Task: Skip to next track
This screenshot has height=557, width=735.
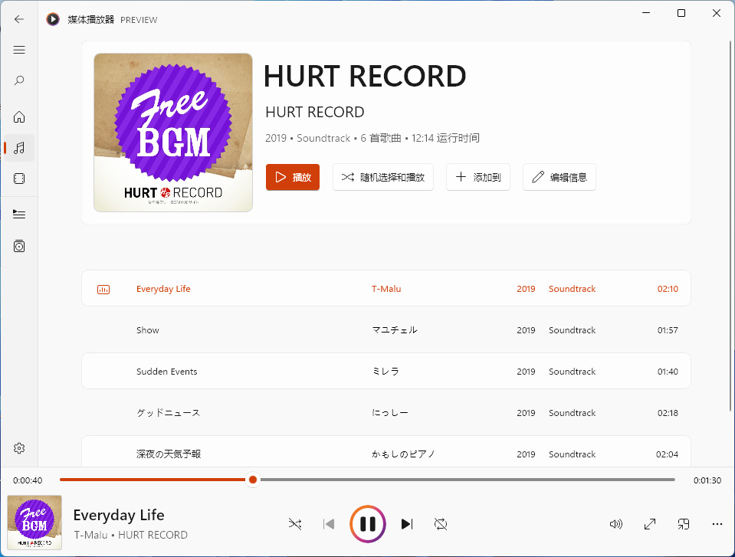Action: (407, 524)
